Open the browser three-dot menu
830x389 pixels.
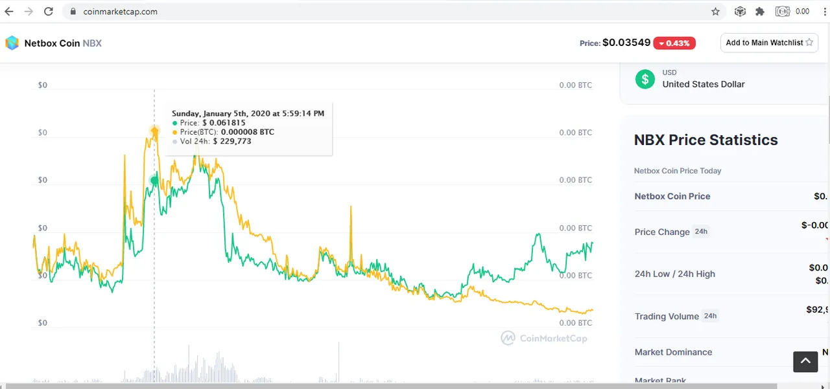pyautogui.click(x=824, y=12)
